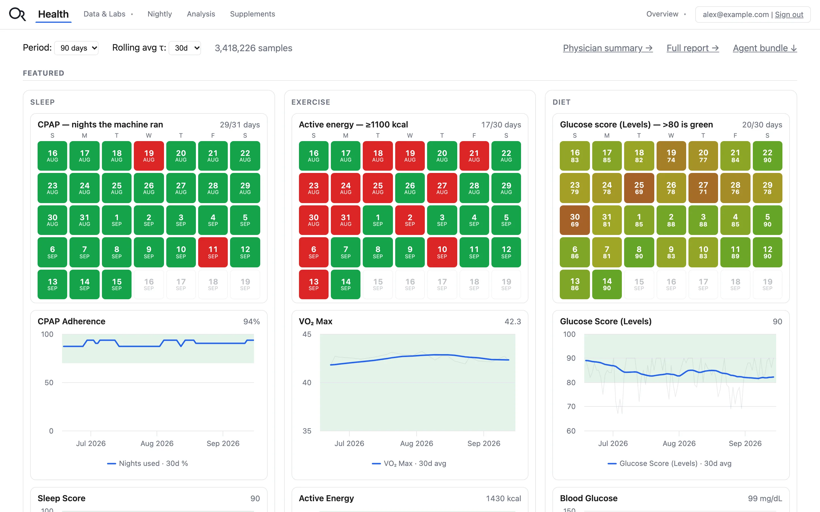
Task: Click the Blood Glucose card title
Action: tap(589, 498)
